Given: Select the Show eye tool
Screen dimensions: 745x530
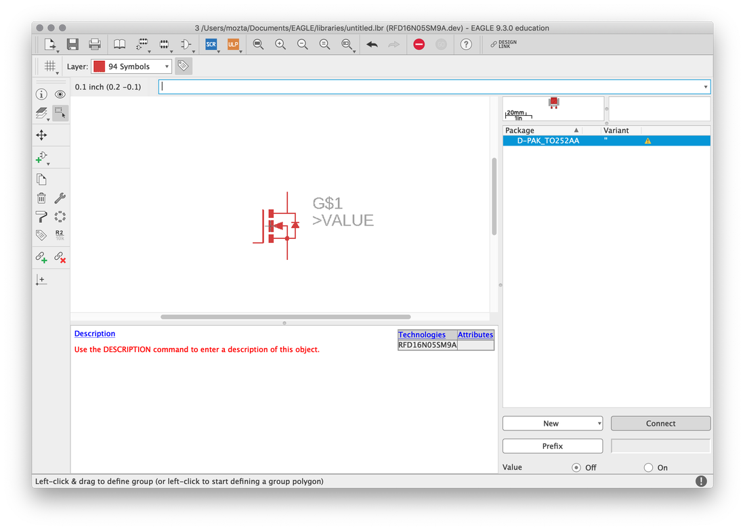Looking at the screenshot, I should pos(60,95).
